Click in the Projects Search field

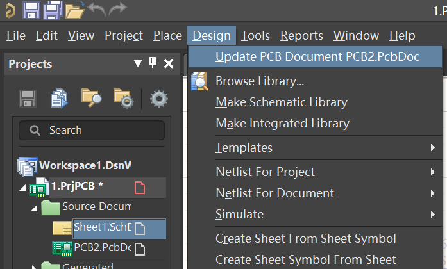point(92,130)
